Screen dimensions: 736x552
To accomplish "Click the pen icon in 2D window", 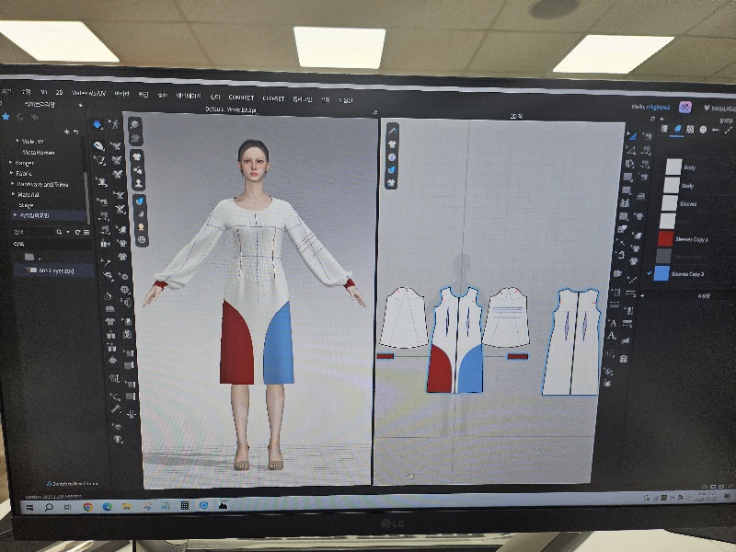I will tap(392, 132).
